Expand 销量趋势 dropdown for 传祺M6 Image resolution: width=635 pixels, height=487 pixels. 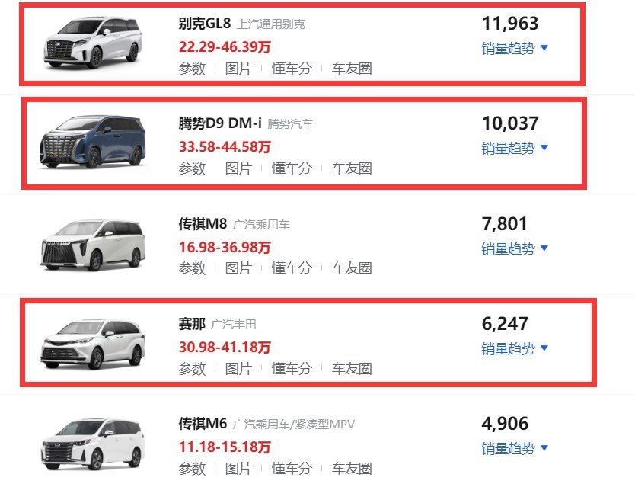[x=514, y=448]
